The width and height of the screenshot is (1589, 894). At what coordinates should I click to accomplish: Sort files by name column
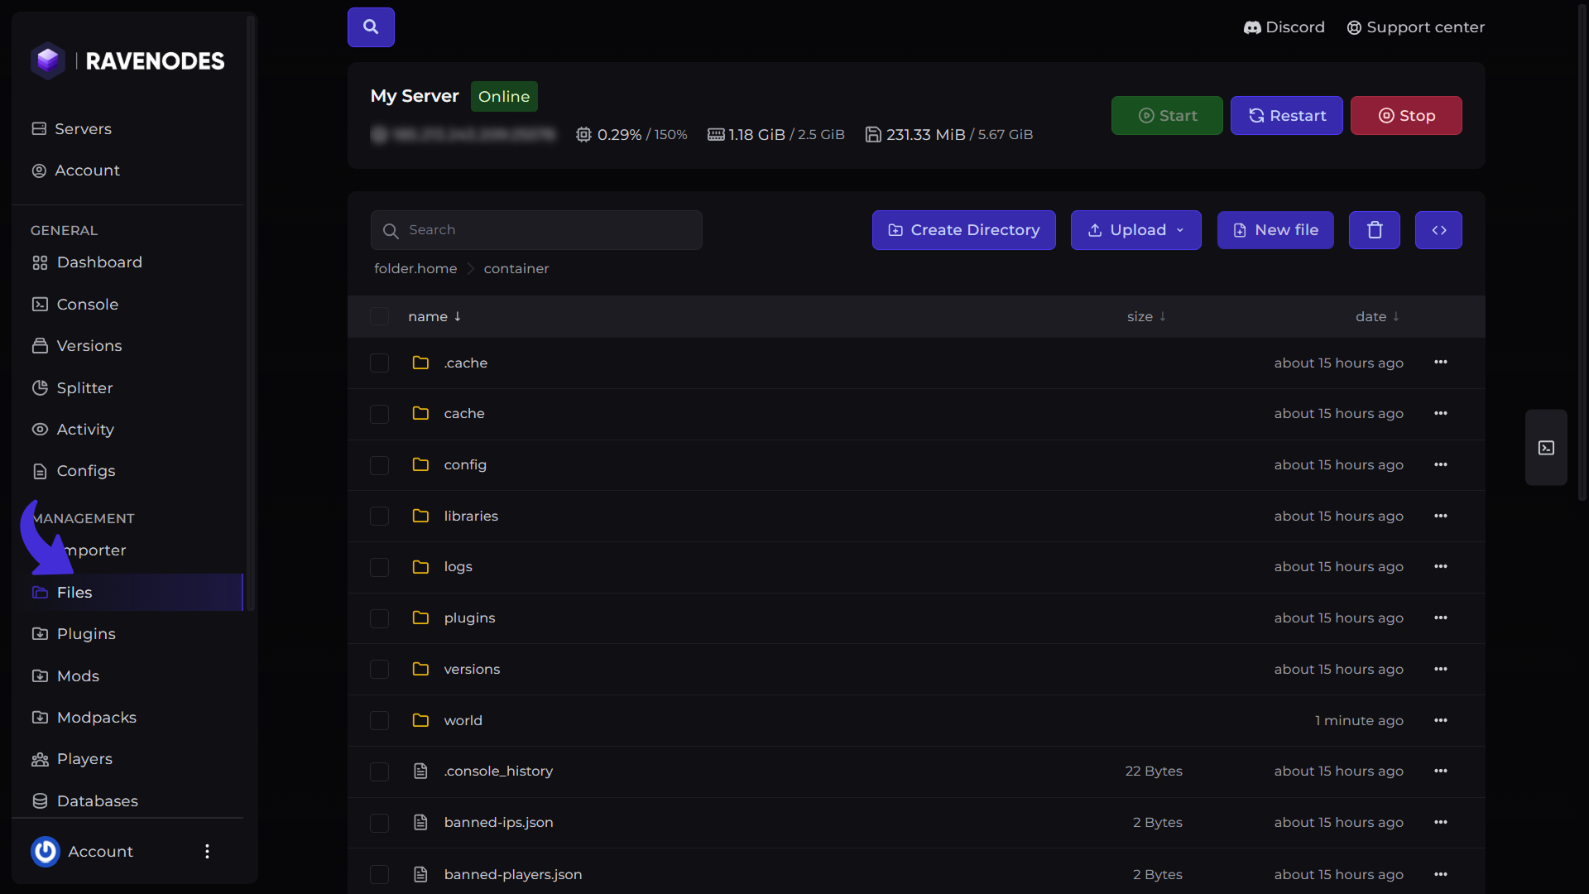434,316
